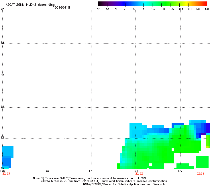Click the colorbar label '-13'
This screenshot has width=212, height=186.
coord(106,9)
